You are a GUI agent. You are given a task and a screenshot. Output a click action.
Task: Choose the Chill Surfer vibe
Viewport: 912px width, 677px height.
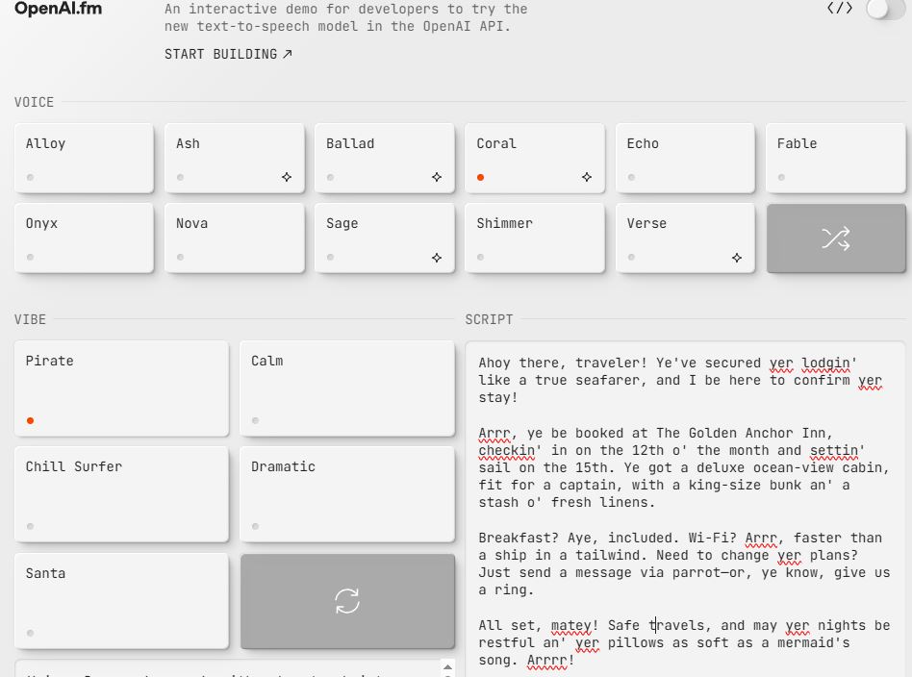tap(121, 493)
